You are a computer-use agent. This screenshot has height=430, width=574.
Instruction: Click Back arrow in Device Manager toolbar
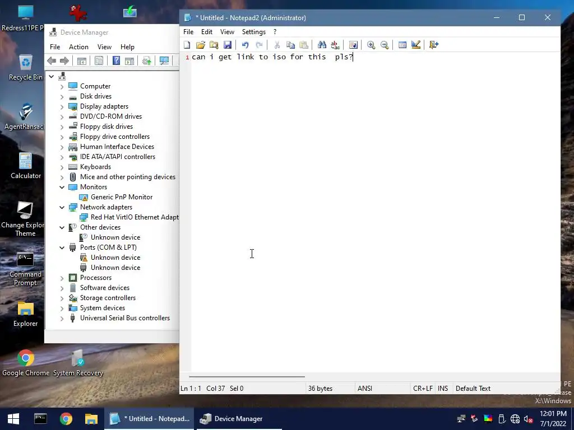tap(52, 60)
